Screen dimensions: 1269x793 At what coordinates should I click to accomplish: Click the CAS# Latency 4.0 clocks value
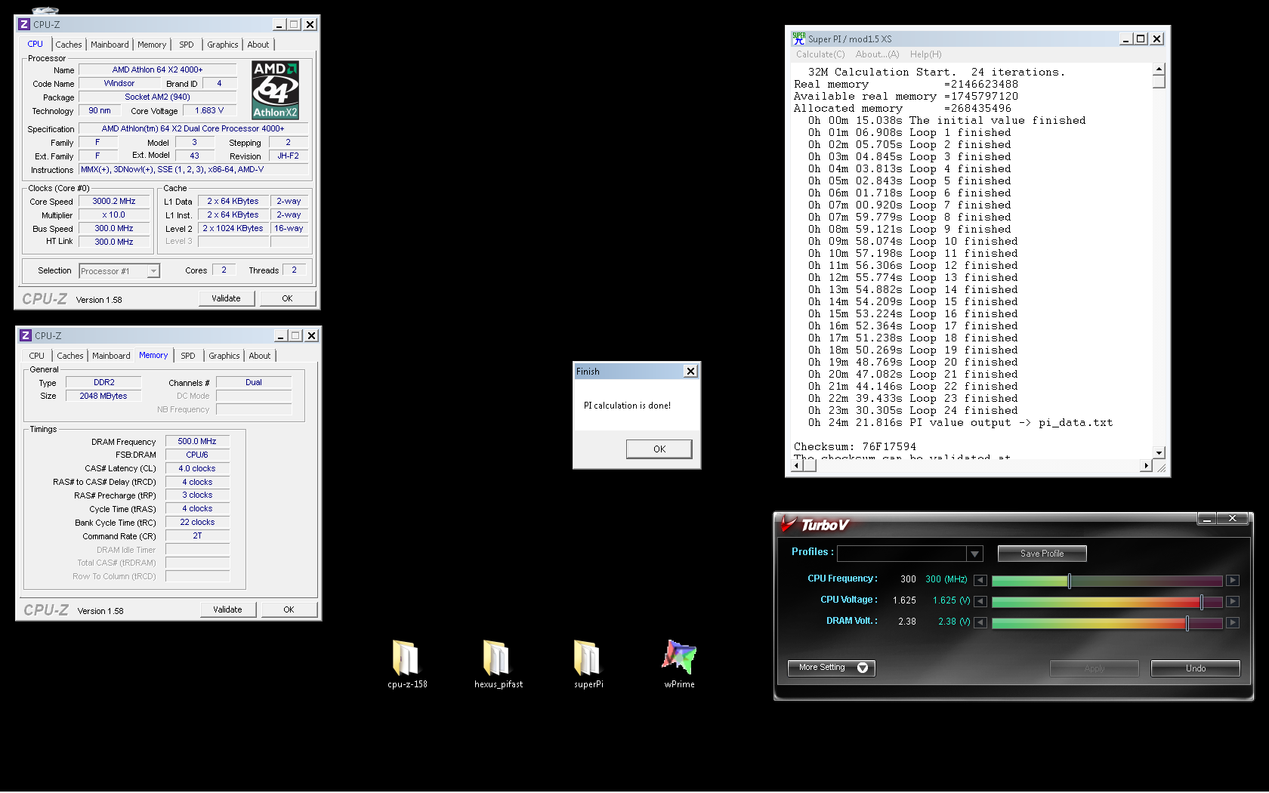[x=197, y=468]
